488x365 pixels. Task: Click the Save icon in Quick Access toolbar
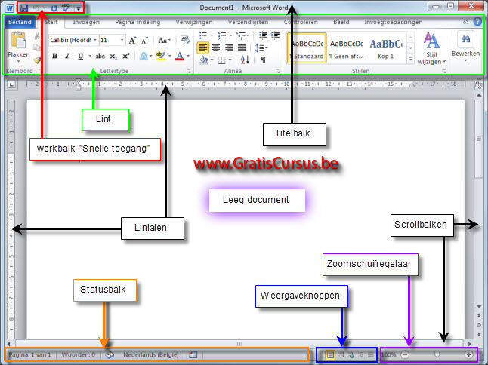(24, 8)
